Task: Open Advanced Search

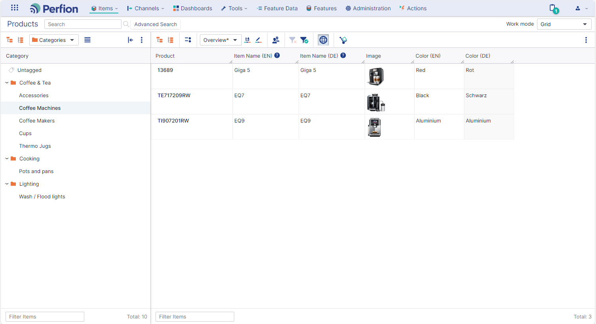Action: (156, 24)
